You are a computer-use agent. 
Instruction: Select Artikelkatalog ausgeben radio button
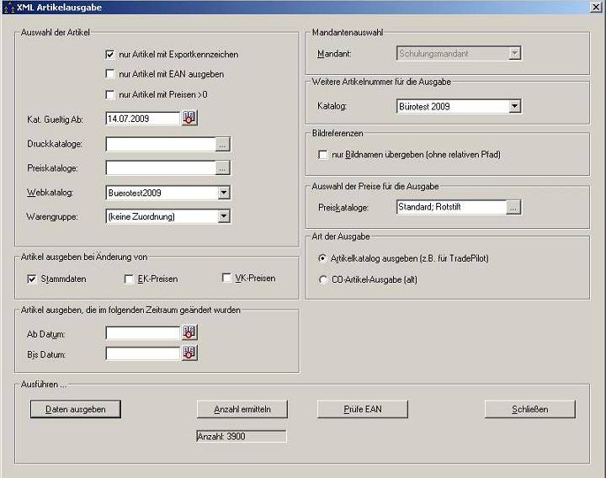pos(322,258)
